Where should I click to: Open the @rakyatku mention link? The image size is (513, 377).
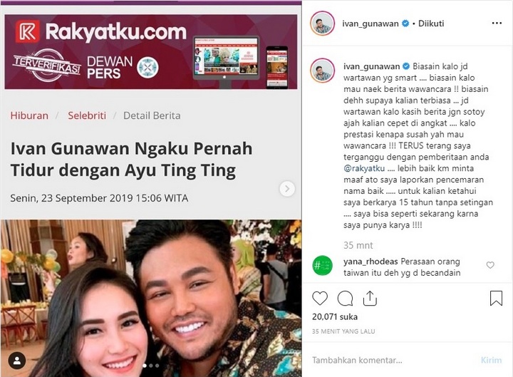pos(364,168)
